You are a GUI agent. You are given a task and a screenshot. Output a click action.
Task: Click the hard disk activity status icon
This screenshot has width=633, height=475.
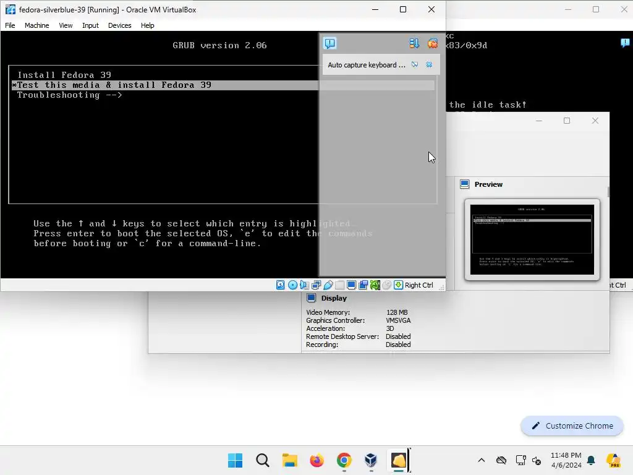pos(280,285)
